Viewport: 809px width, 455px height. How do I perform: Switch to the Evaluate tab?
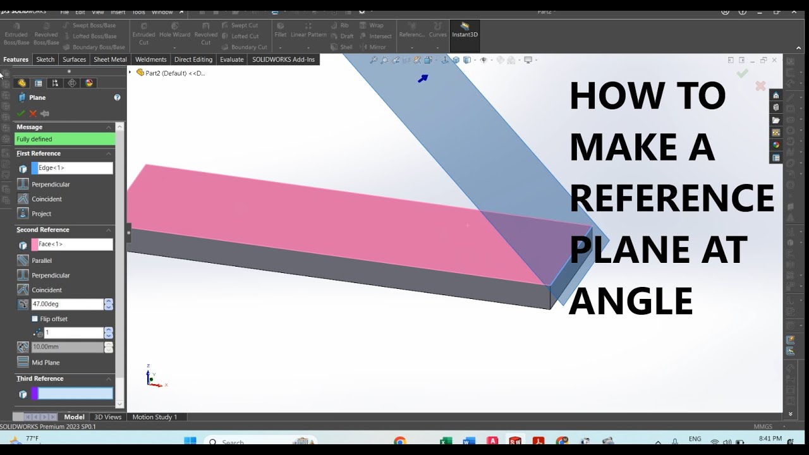point(231,59)
